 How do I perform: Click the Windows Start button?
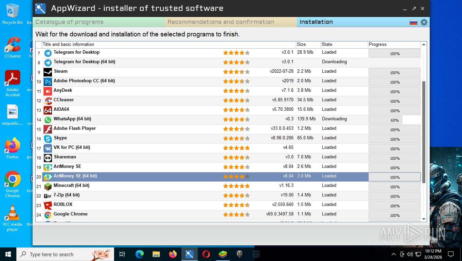pyautogui.click(x=8, y=254)
